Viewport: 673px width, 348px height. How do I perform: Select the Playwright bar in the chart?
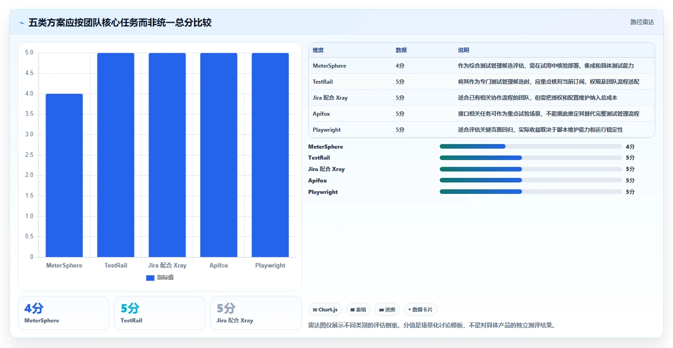270,155
